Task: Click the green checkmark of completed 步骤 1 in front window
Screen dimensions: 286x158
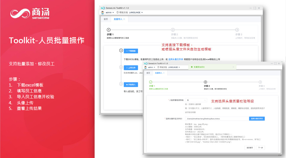Action: (150, 82)
